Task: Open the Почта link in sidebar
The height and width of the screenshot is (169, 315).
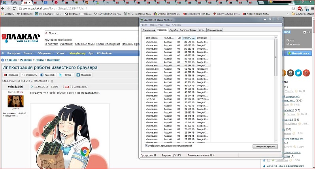Action: [x=290, y=40]
